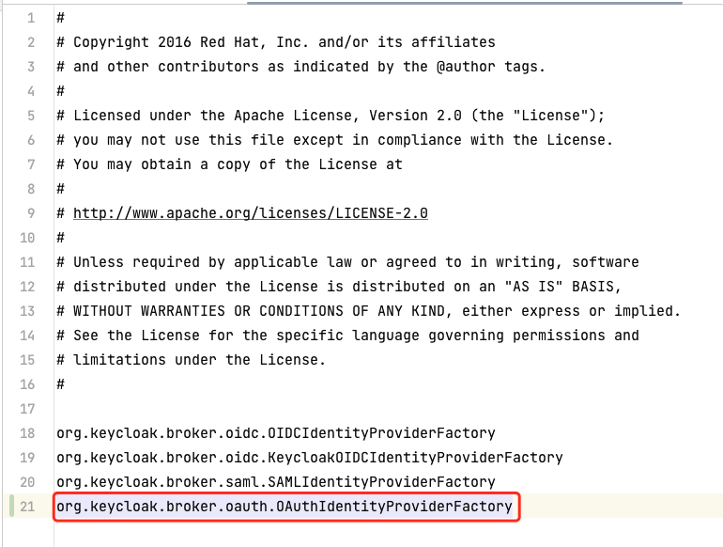723x547 pixels.
Task: Click line number 18 in the gutter
Action: pyautogui.click(x=27, y=433)
